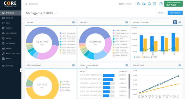Click the Time & Expenses sidebar icon

click(3, 33)
